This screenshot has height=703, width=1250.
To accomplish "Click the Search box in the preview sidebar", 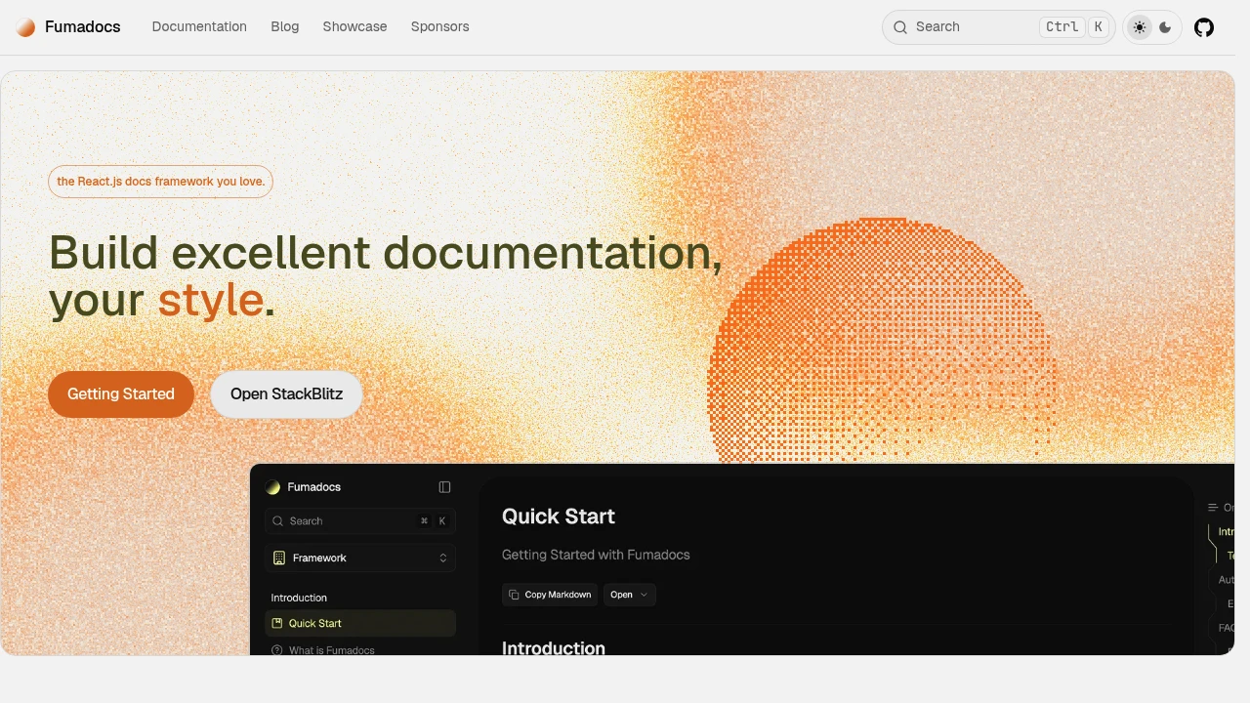I will [360, 521].
